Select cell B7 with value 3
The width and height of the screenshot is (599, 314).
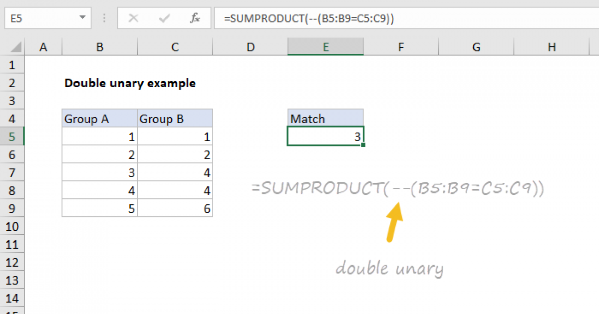[100, 172]
